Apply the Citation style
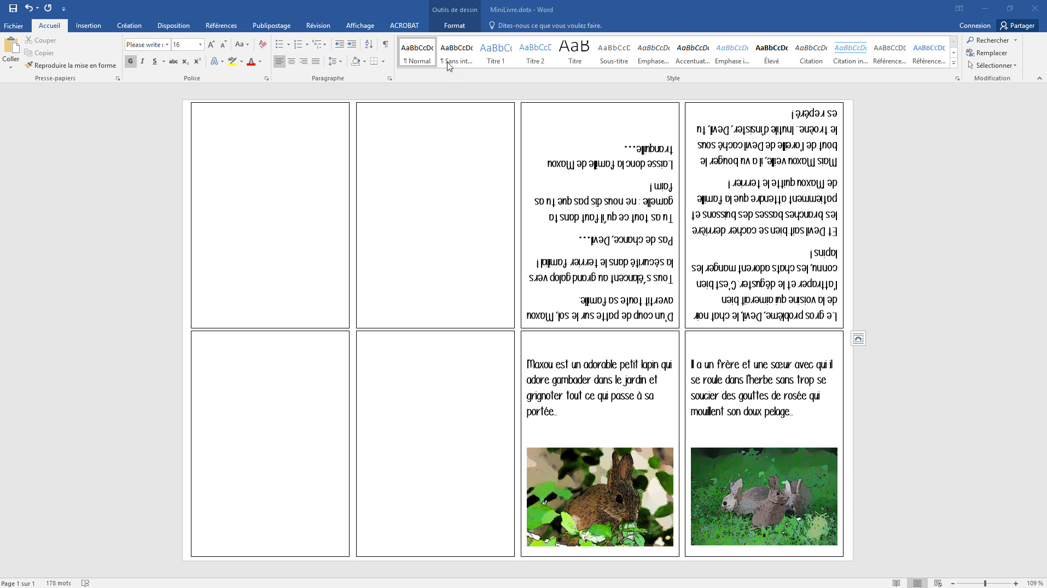The image size is (1047, 588). tap(811, 52)
